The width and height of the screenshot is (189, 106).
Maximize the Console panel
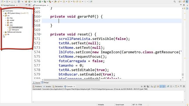184,86
